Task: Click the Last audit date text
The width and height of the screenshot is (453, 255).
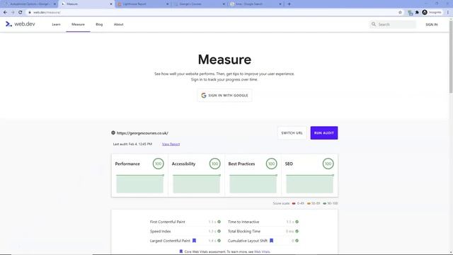Action: 132,144
